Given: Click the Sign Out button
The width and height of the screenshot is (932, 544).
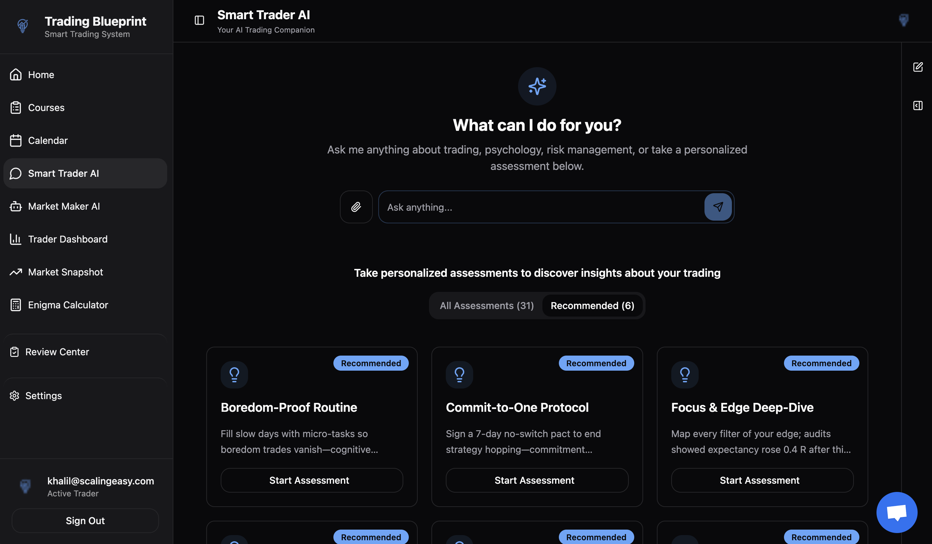Looking at the screenshot, I should tap(85, 520).
